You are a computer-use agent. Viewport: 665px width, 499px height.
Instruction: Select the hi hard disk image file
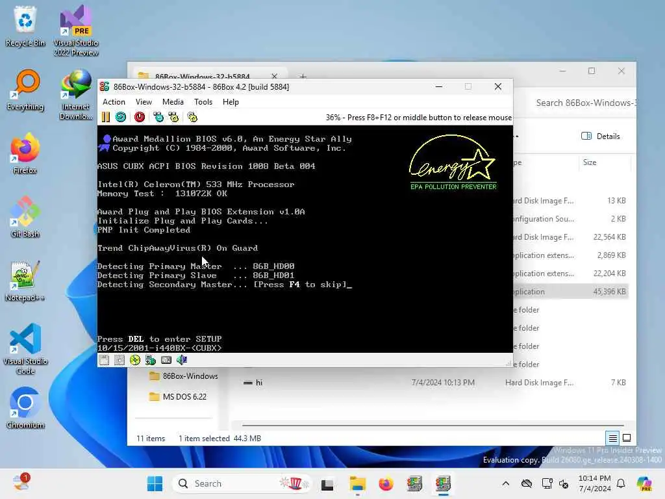click(434, 383)
